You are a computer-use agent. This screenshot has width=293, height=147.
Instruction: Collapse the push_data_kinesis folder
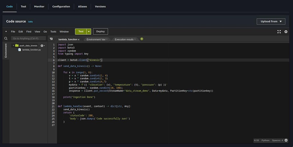(13, 45)
